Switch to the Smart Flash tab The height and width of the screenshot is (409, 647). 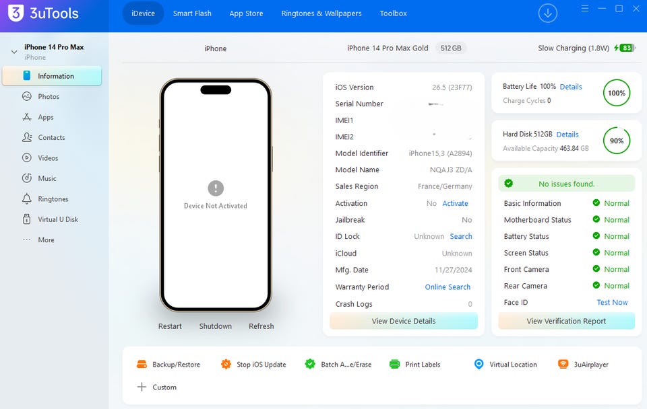click(x=192, y=13)
